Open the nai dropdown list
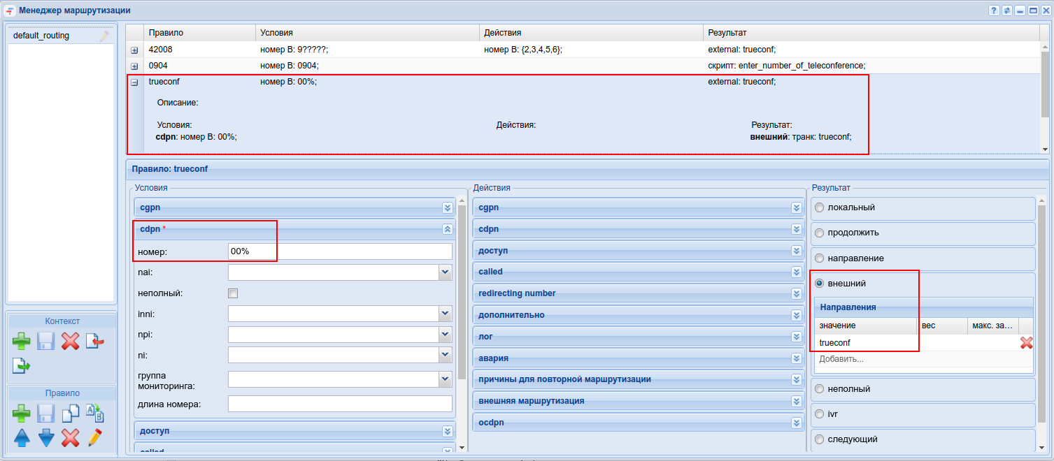 (445, 272)
